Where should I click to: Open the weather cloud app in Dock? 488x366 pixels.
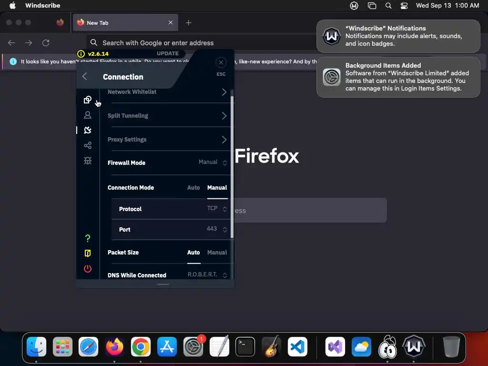click(361, 347)
